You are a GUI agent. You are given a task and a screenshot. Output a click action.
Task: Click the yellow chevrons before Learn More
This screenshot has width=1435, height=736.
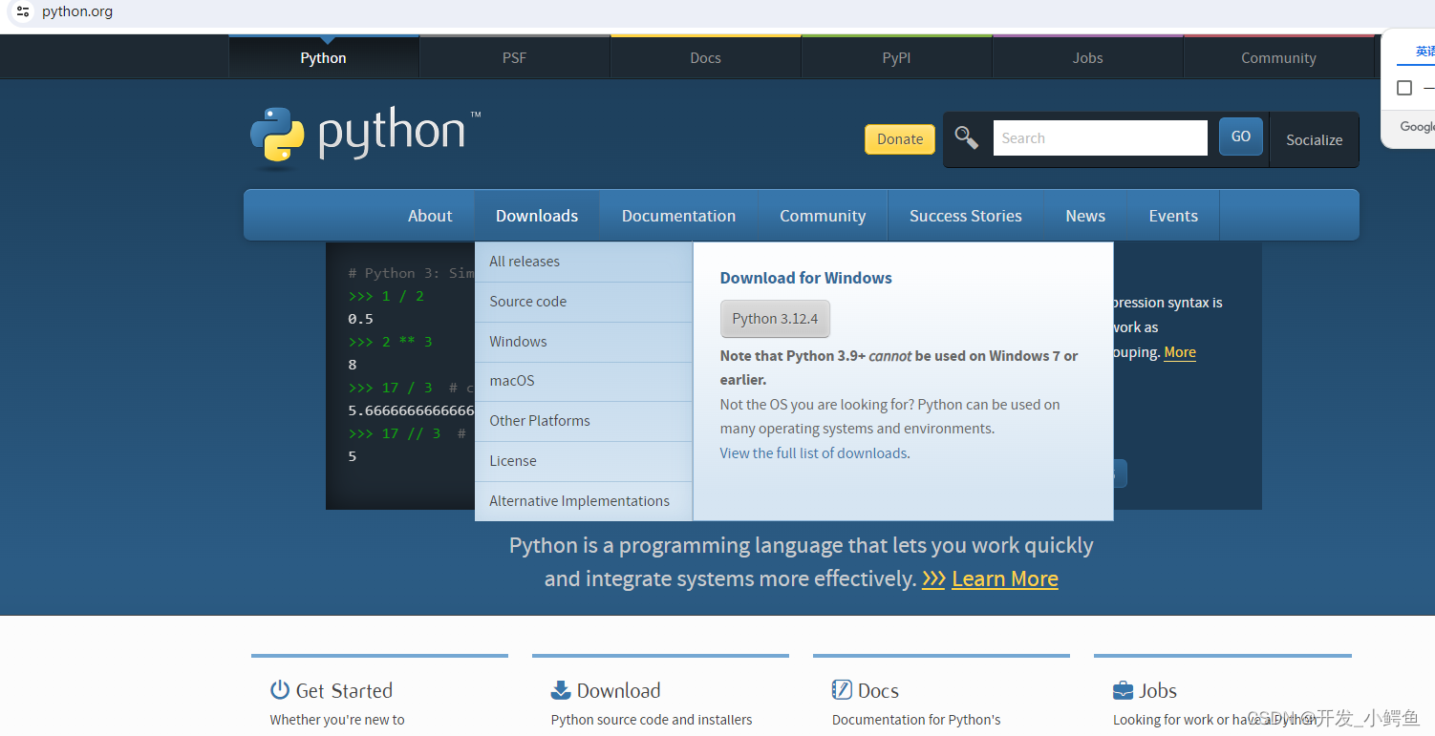[933, 578]
